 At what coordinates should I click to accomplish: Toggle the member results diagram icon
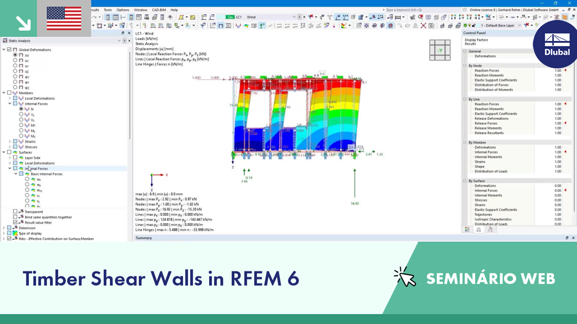point(238,26)
